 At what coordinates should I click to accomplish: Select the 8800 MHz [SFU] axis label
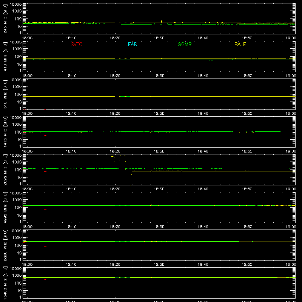[5, 245]
